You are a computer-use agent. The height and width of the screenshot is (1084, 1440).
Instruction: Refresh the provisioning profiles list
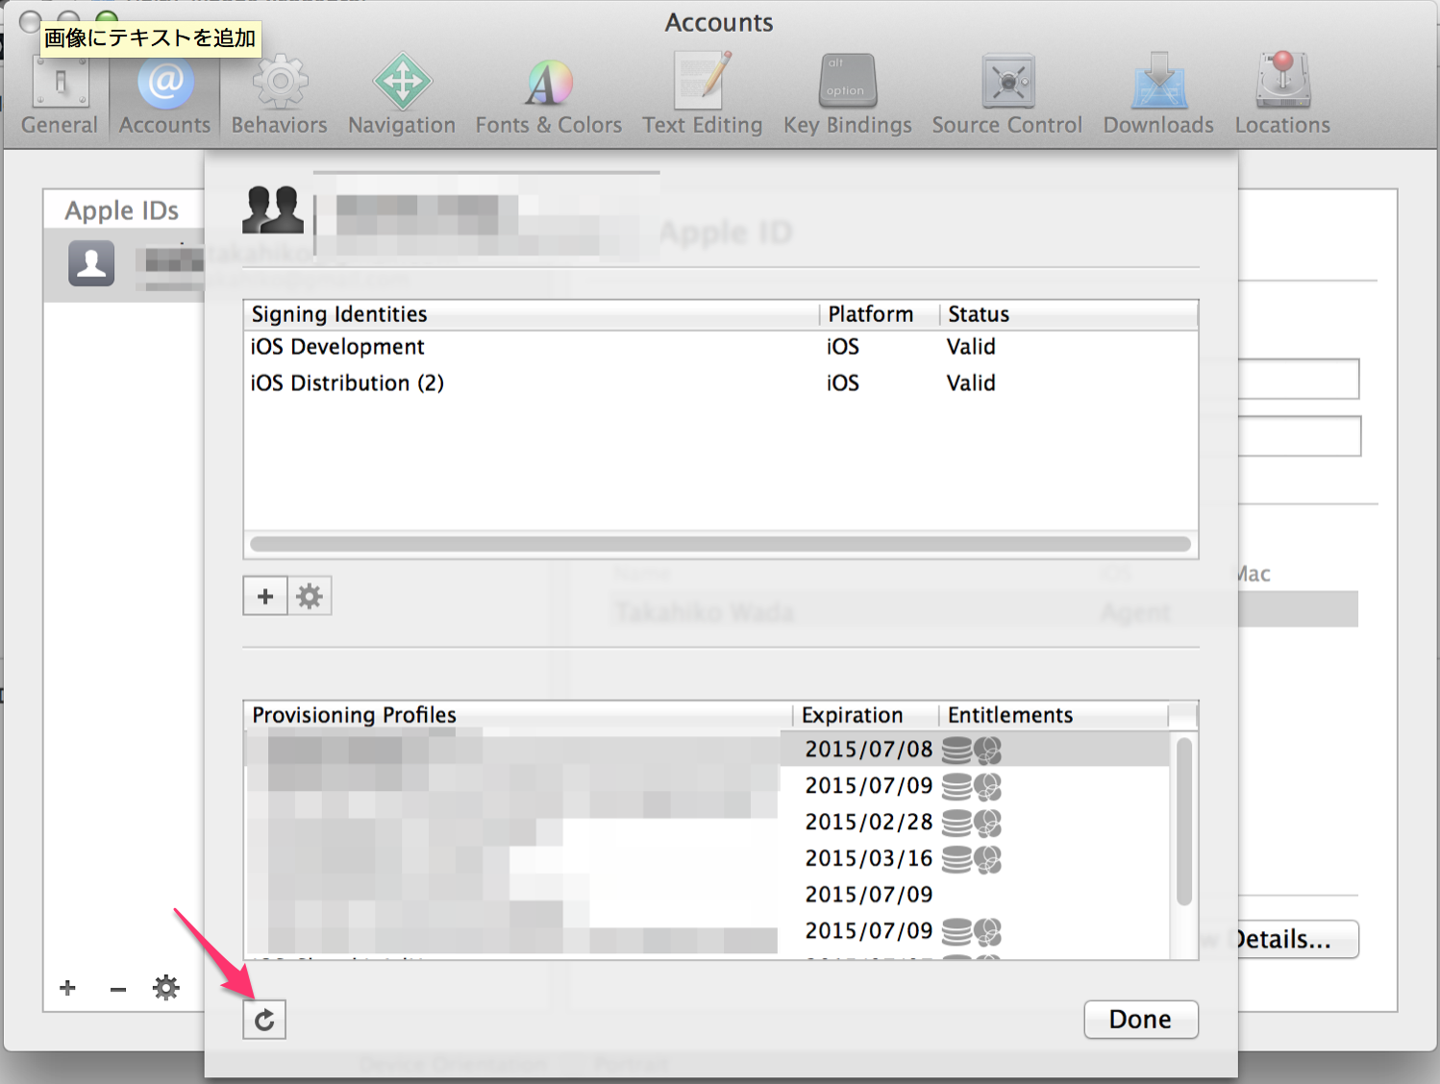[x=264, y=1020]
